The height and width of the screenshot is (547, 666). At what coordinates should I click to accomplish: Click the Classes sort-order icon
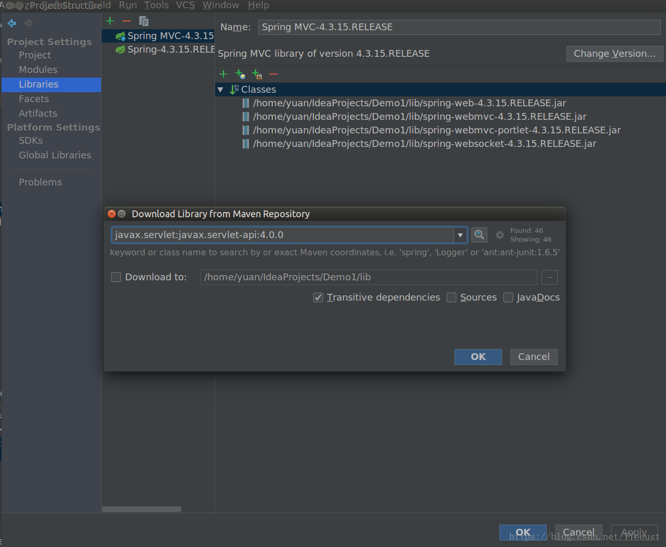(x=234, y=90)
